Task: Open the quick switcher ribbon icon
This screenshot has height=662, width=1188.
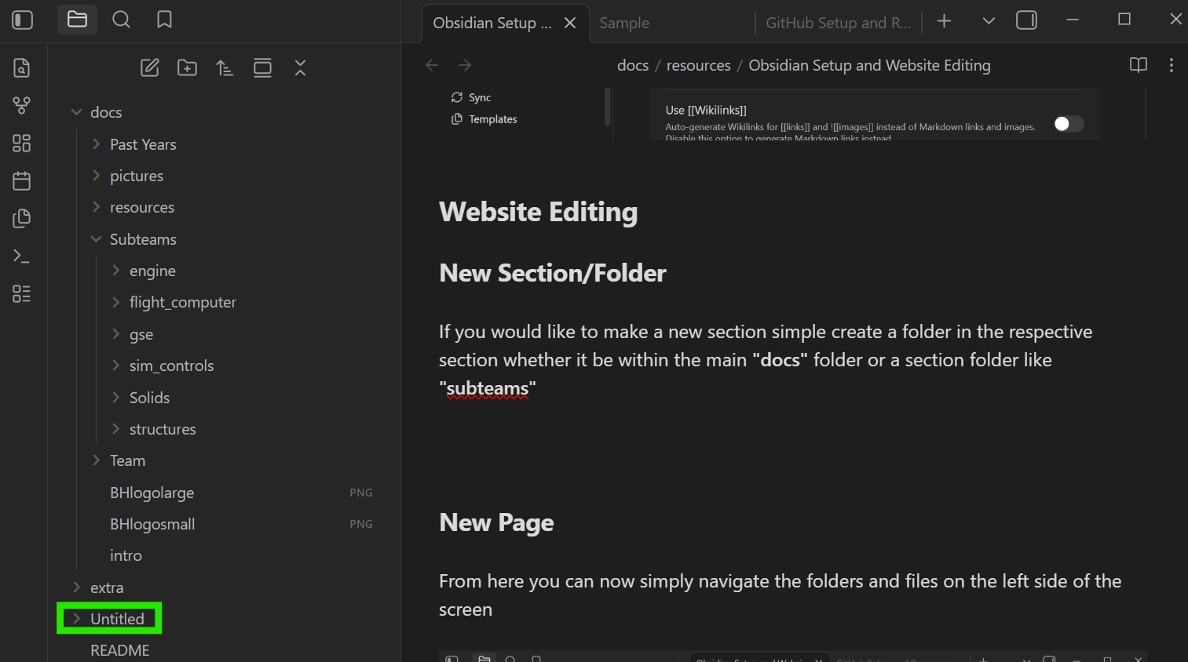Action: pyautogui.click(x=22, y=68)
